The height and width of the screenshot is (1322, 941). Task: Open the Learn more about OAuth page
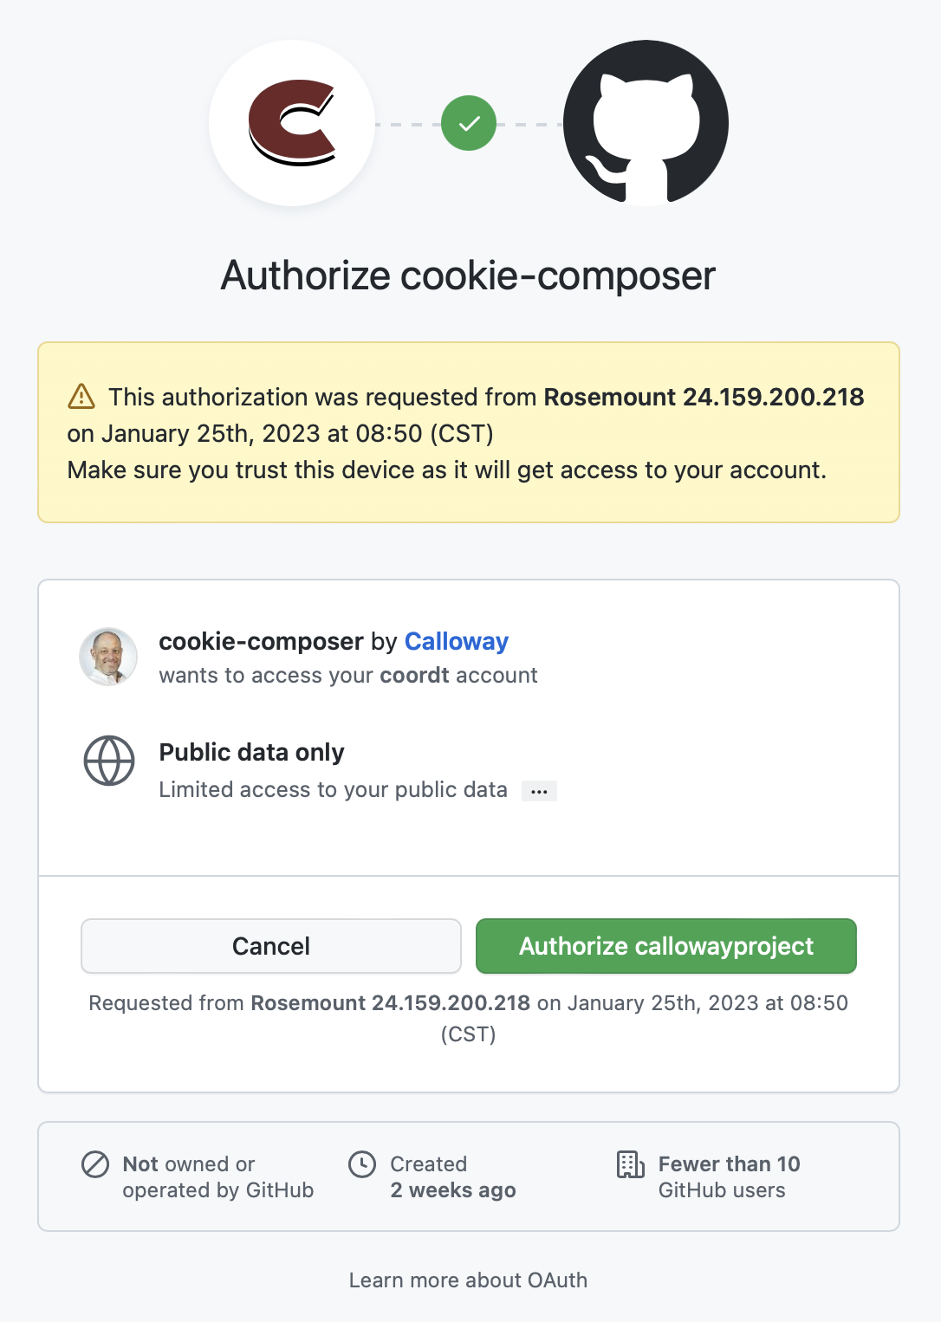coord(469,1280)
